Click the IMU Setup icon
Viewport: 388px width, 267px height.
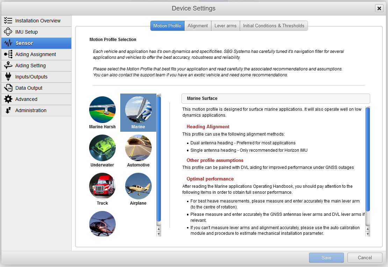[8, 32]
